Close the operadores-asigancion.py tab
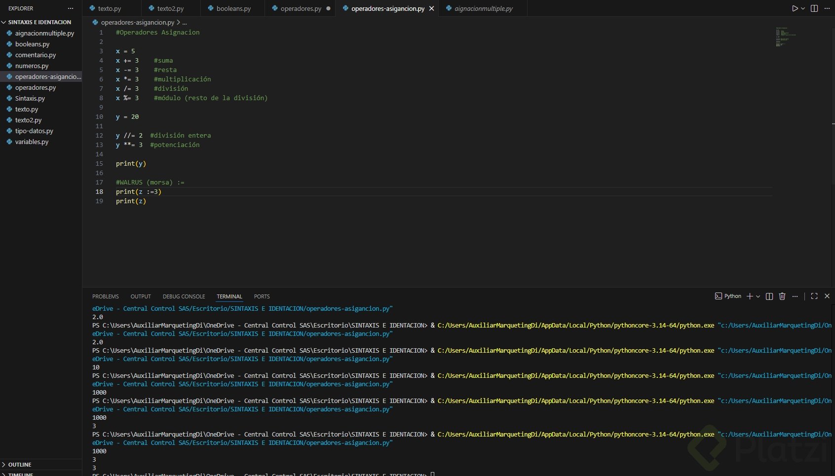835x476 pixels. (432, 8)
